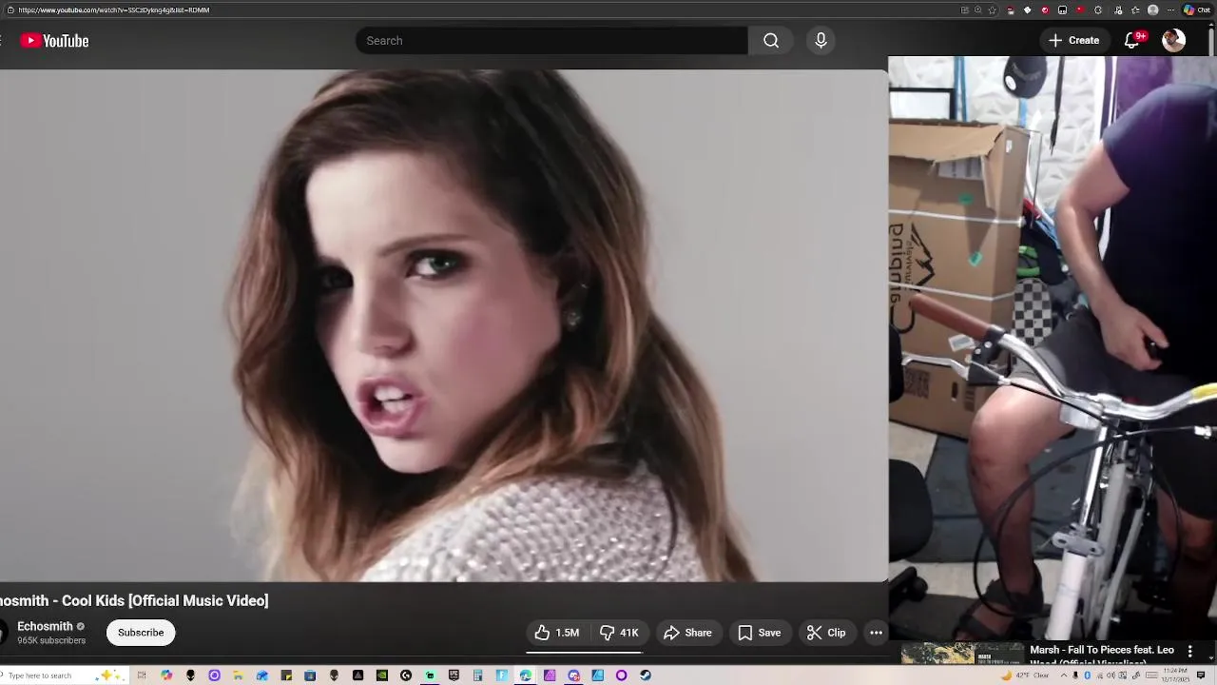This screenshot has width=1217, height=685.
Task: Open the Create menu
Action: (x=1073, y=41)
